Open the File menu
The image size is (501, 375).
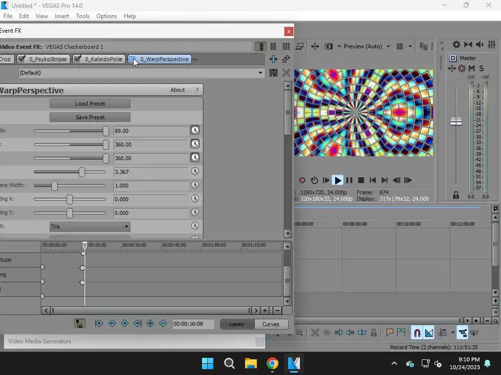(x=8, y=16)
